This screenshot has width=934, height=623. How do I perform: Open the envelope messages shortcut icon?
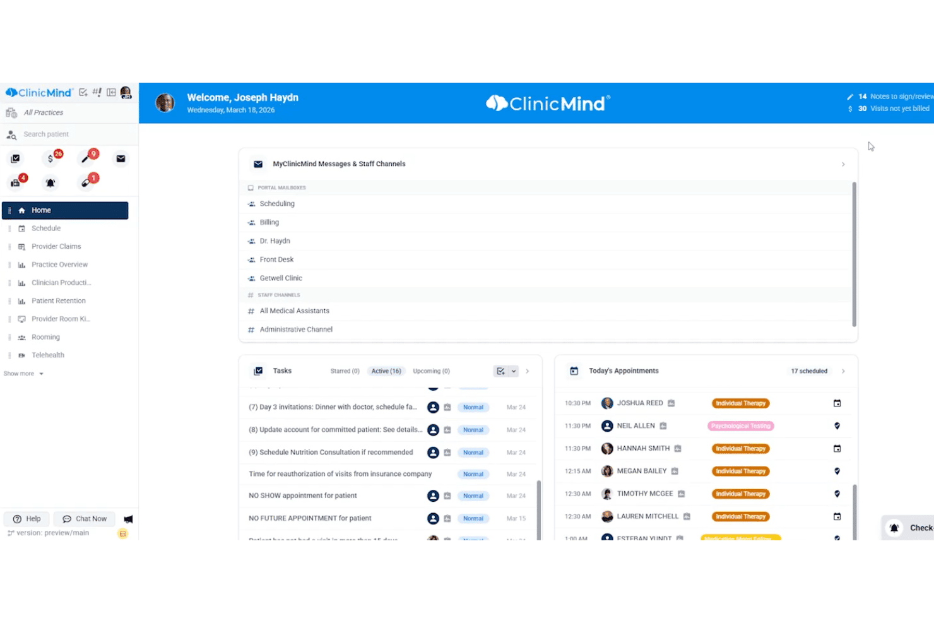(x=121, y=158)
